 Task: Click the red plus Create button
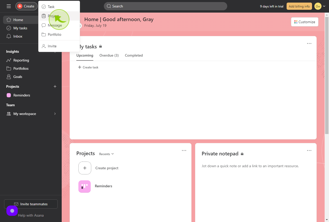(26, 6)
